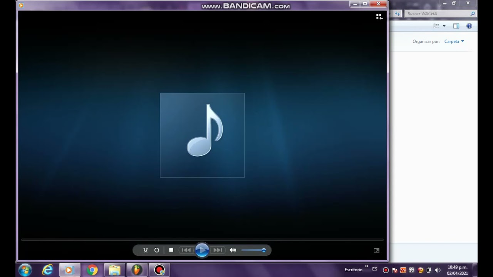Open Google Chrome from taskbar
The height and width of the screenshot is (277, 493).
point(92,270)
